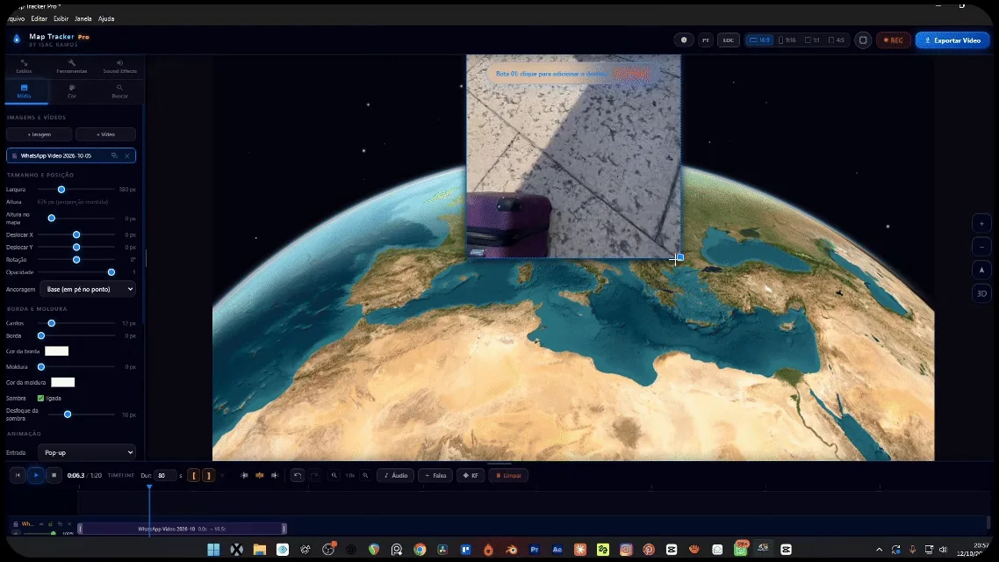The height and width of the screenshot is (562, 999).
Task: Jump to timeline start
Action: pyautogui.click(x=18, y=475)
